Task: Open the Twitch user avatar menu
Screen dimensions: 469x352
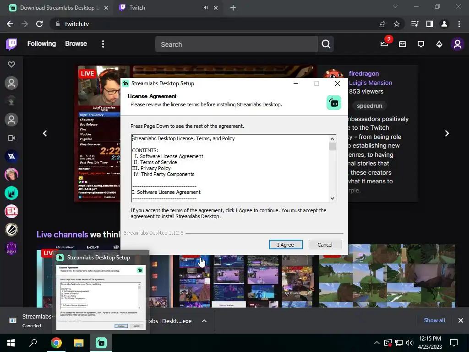Action: click(x=458, y=44)
